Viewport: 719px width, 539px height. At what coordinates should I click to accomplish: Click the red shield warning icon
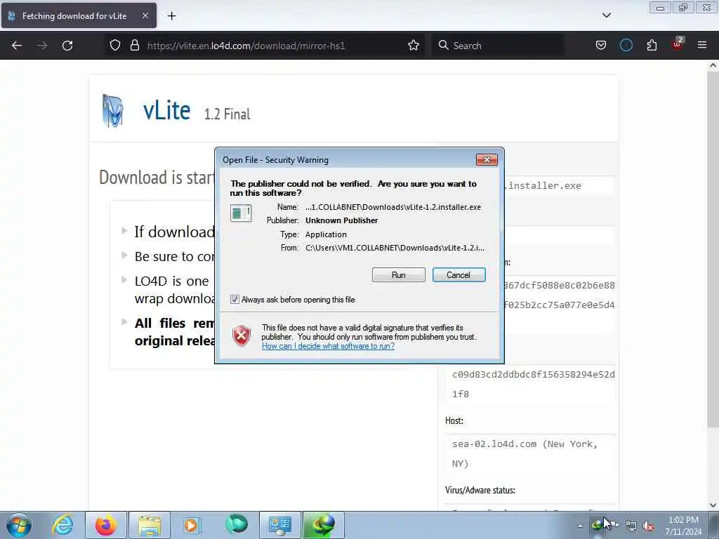[x=242, y=336]
